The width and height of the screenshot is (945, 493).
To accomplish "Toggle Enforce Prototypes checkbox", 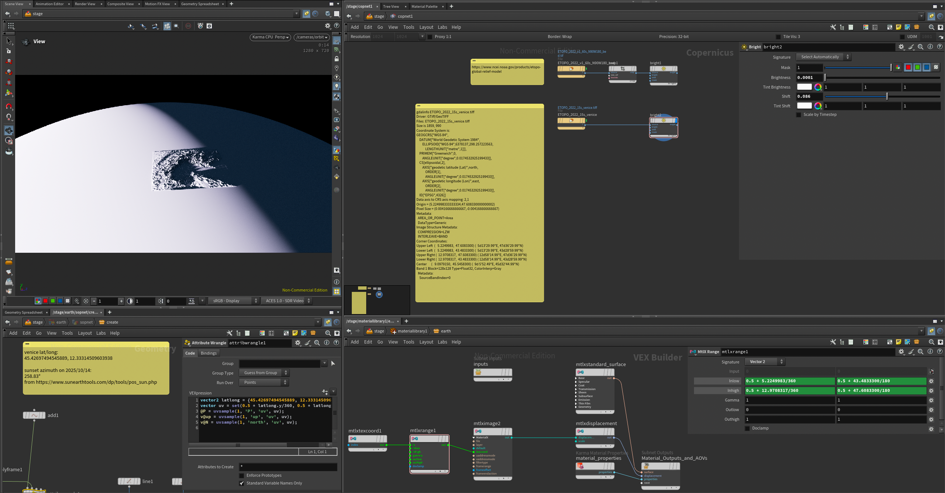I will [x=242, y=476].
